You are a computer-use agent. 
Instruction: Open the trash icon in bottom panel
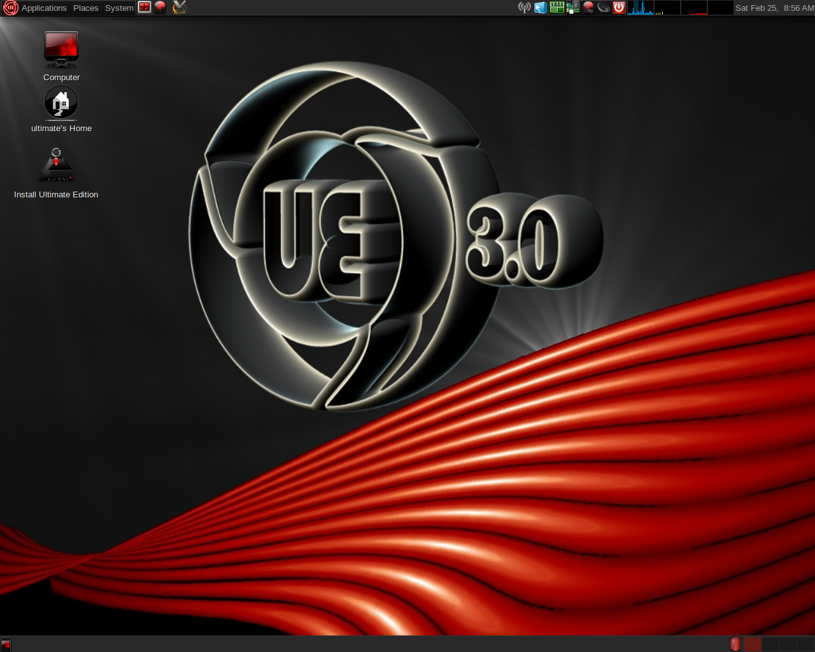point(735,644)
